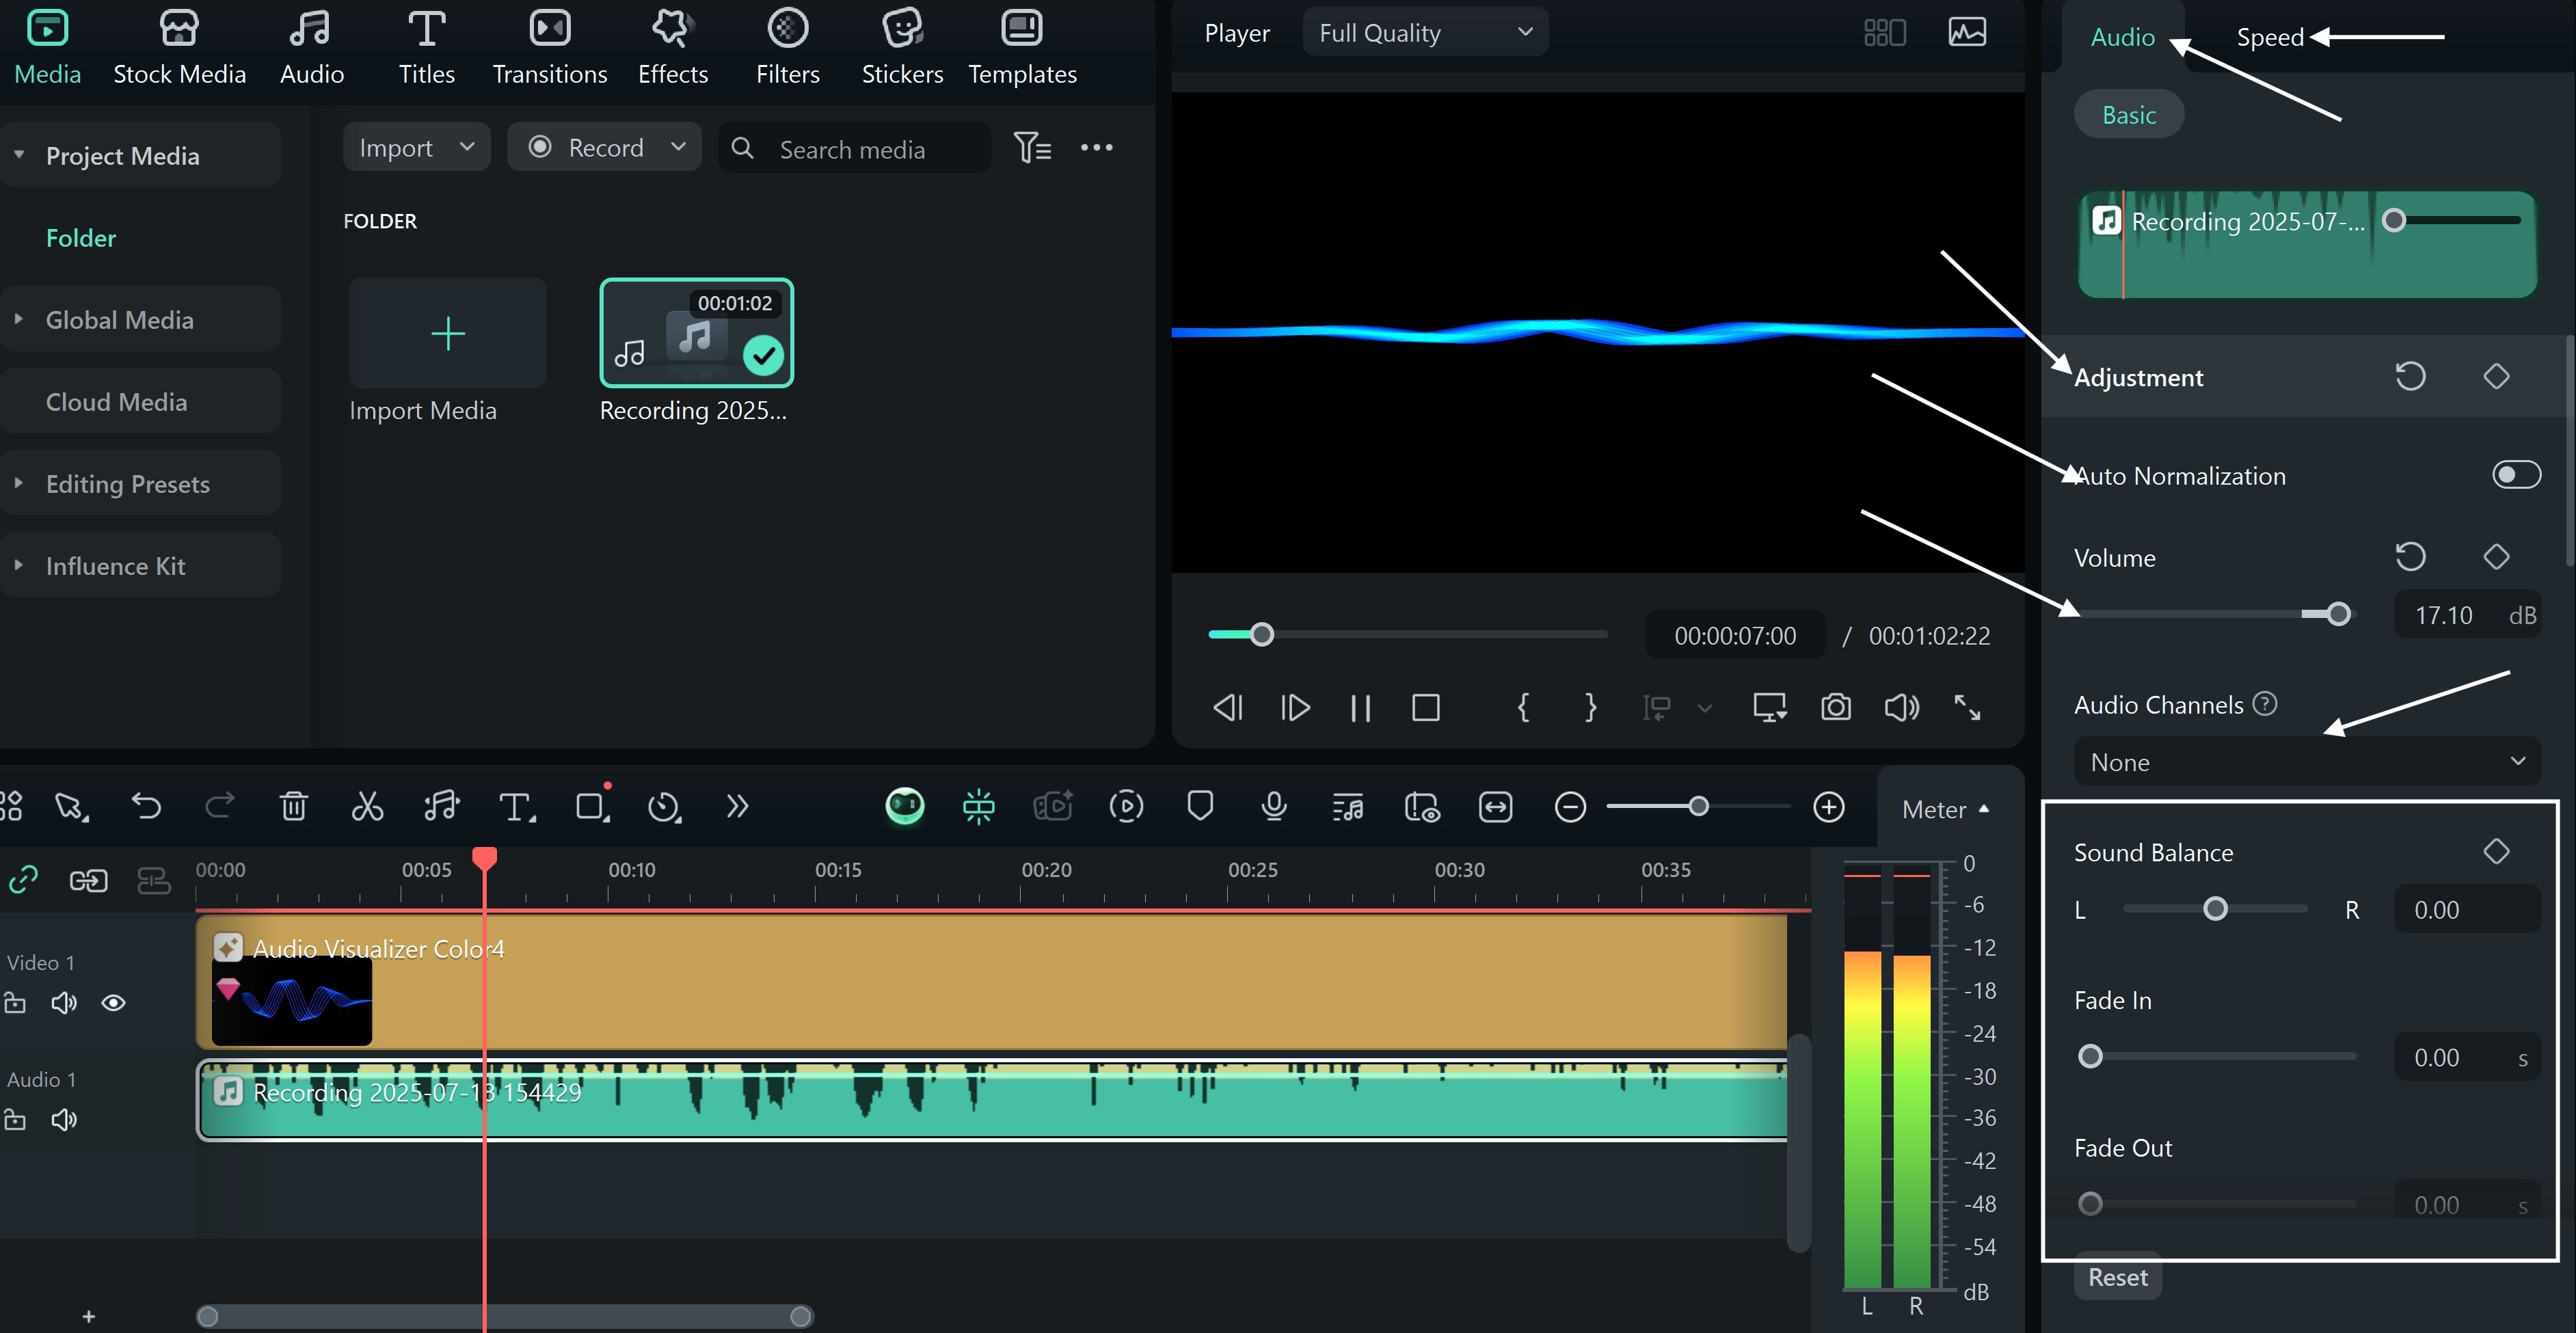This screenshot has height=1333, width=2576.
Task: Click the Undo arrow in timeline toolbar
Action: 146,806
